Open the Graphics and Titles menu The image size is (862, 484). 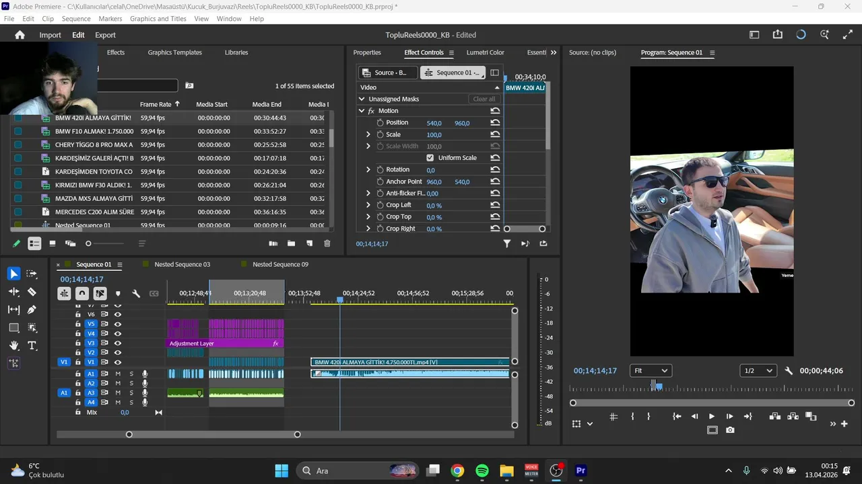158,19
